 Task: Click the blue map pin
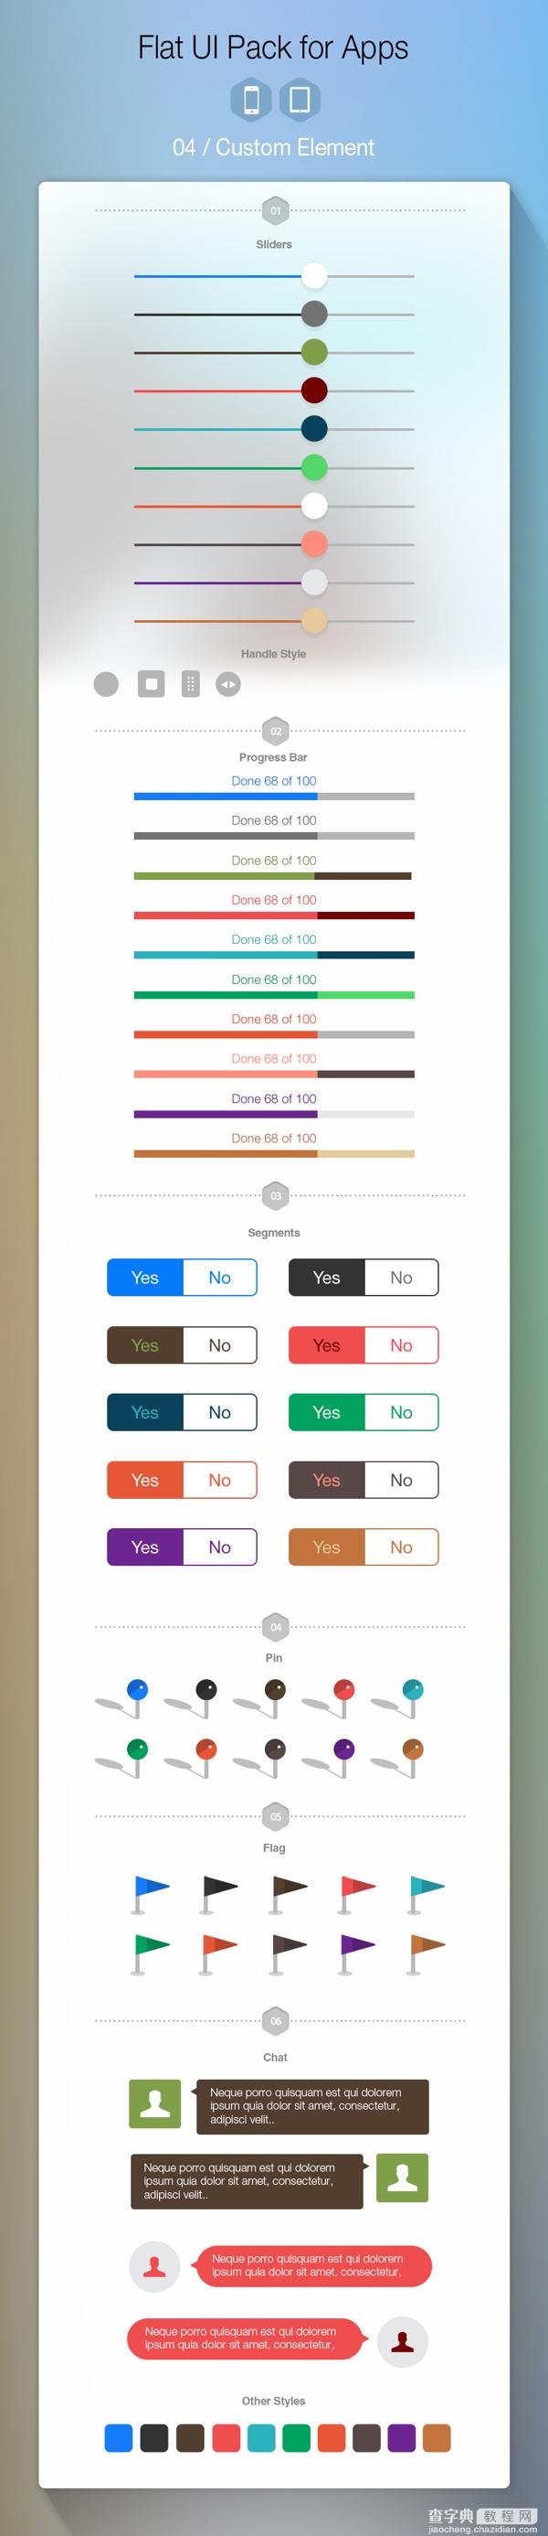[138, 1689]
